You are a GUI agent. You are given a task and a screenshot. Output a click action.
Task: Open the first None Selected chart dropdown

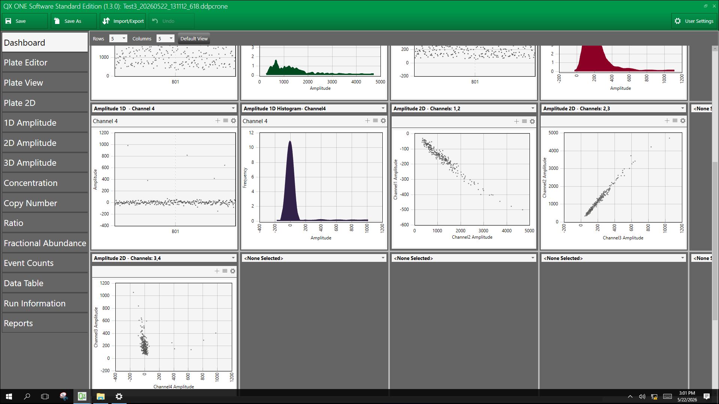point(314,258)
